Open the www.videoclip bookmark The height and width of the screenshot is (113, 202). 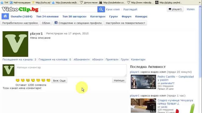pos(140,2)
